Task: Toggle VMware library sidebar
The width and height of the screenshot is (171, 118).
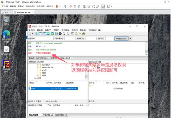Action: 85,6
